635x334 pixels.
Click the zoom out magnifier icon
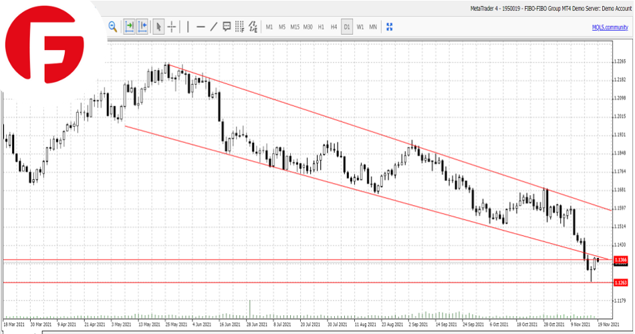pos(113,27)
